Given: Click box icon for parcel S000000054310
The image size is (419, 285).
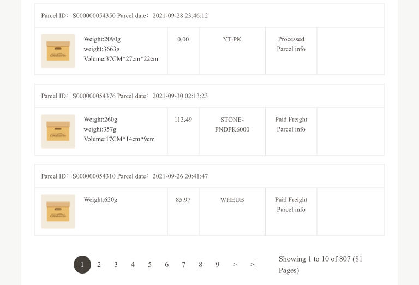Looking at the screenshot, I should [58, 211].
